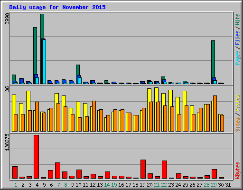The height and width of the screenshot is (190, 243).
Task: Select day label 31 on the x-axis
Action: click(228, 185)
